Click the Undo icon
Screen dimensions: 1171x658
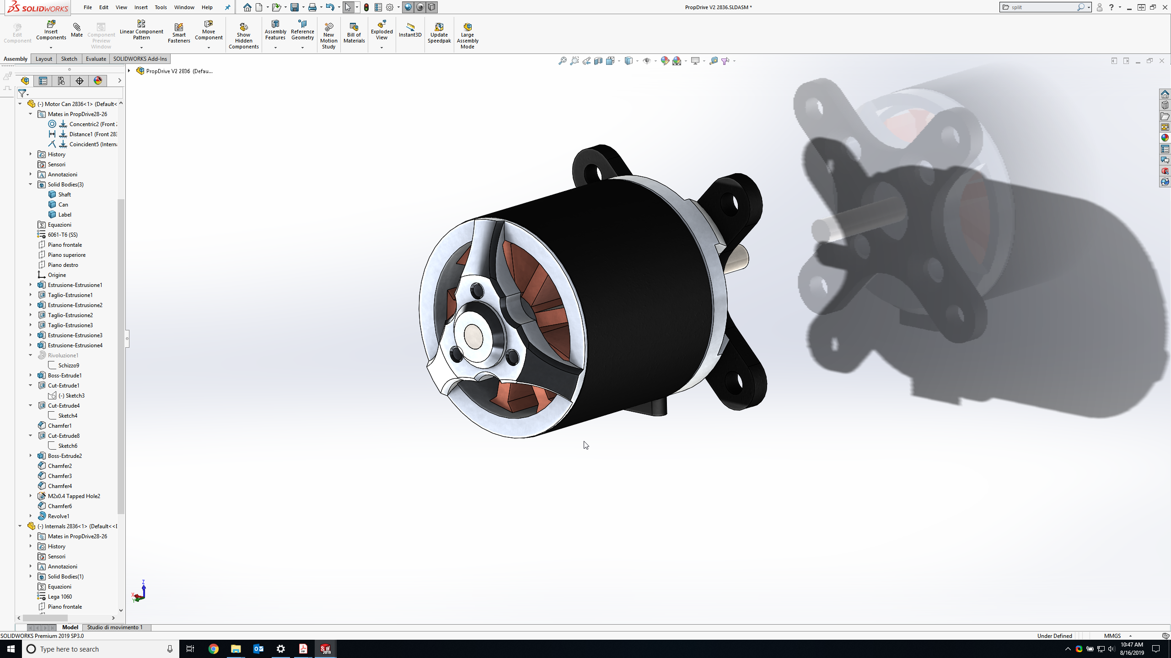330,7
